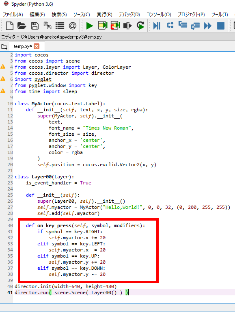Click the Re-run last script icon
Viewport: 235px width, 312px height.
[140, 26]
